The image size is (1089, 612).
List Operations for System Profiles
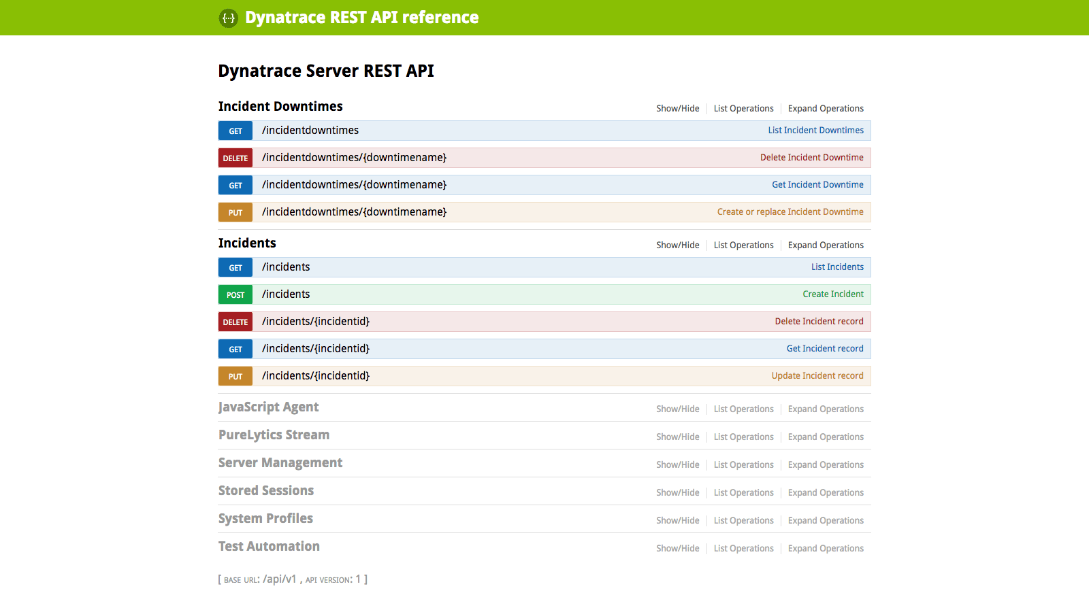[743, 521]
